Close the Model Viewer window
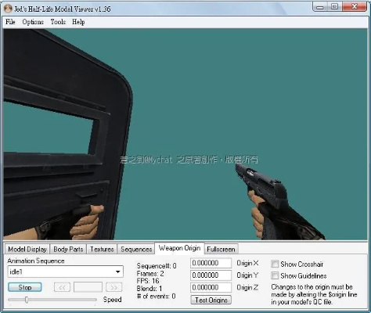The height and width of the screenshot is (313, 371). click(x=354, y=6)
